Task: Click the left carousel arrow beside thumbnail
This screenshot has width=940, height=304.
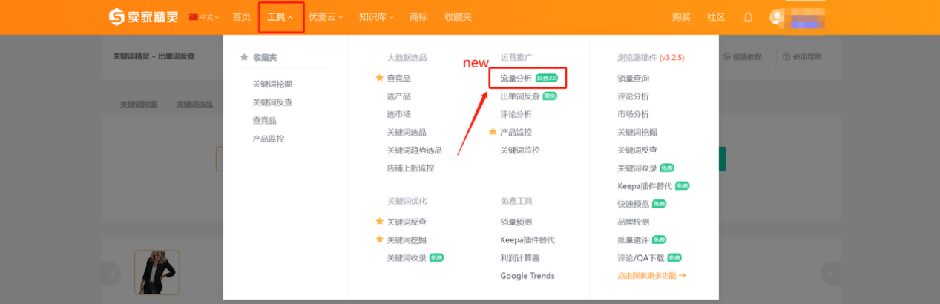Action: pyautogui.click(x=111, y=273)
